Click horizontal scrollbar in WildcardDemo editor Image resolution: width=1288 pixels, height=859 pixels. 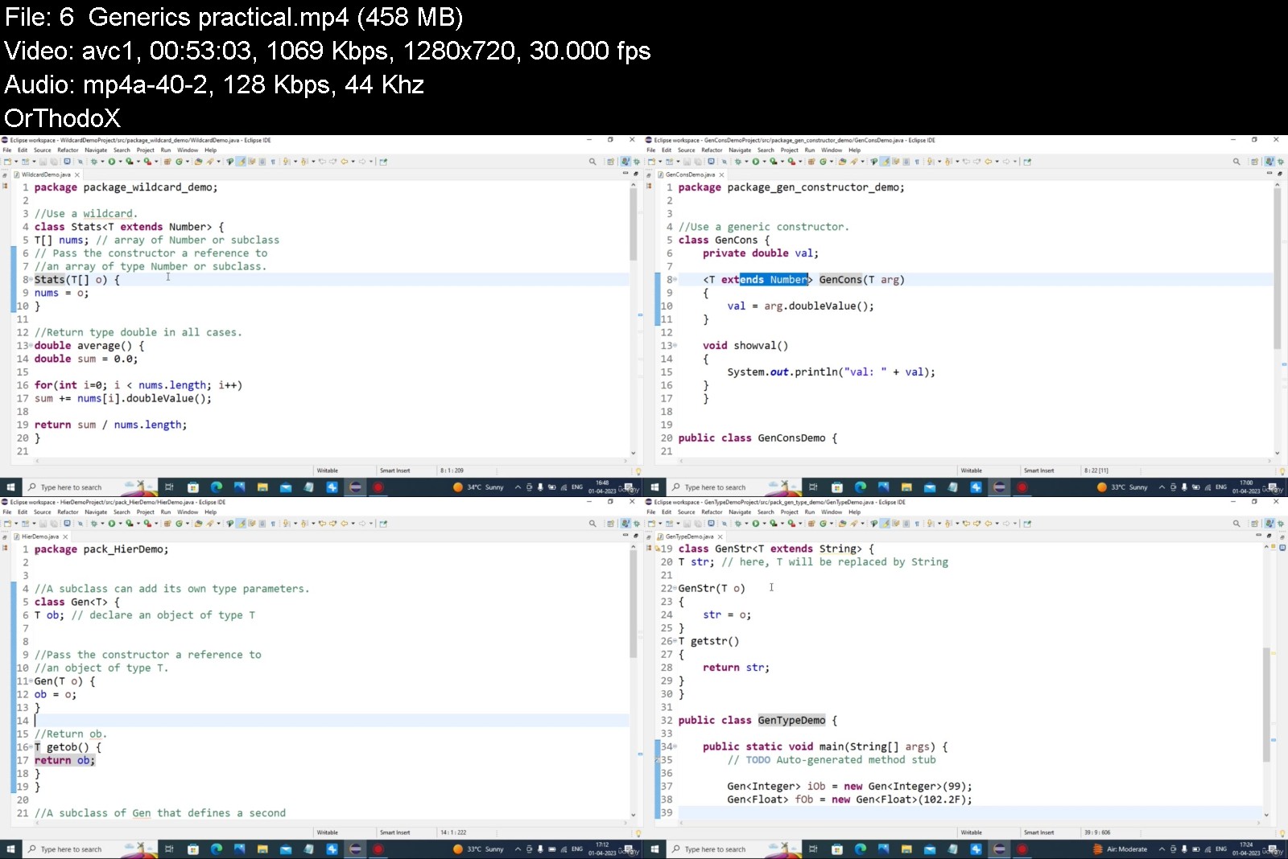[330, 462]
